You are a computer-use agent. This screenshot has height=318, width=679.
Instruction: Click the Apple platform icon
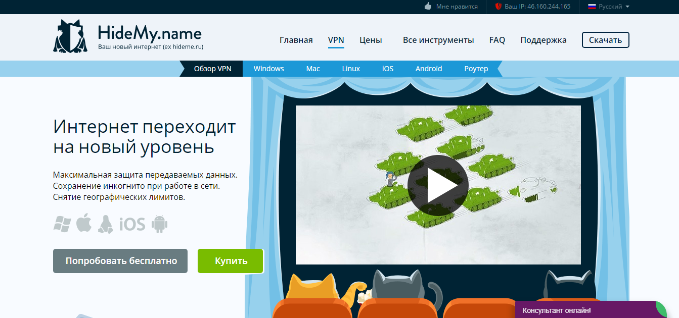click(x=84, y=224)
